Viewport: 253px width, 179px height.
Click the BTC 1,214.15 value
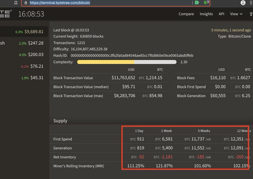(151, 78)
